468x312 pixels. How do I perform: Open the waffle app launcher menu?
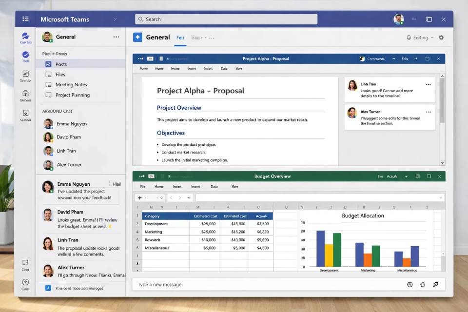point(26,19)
